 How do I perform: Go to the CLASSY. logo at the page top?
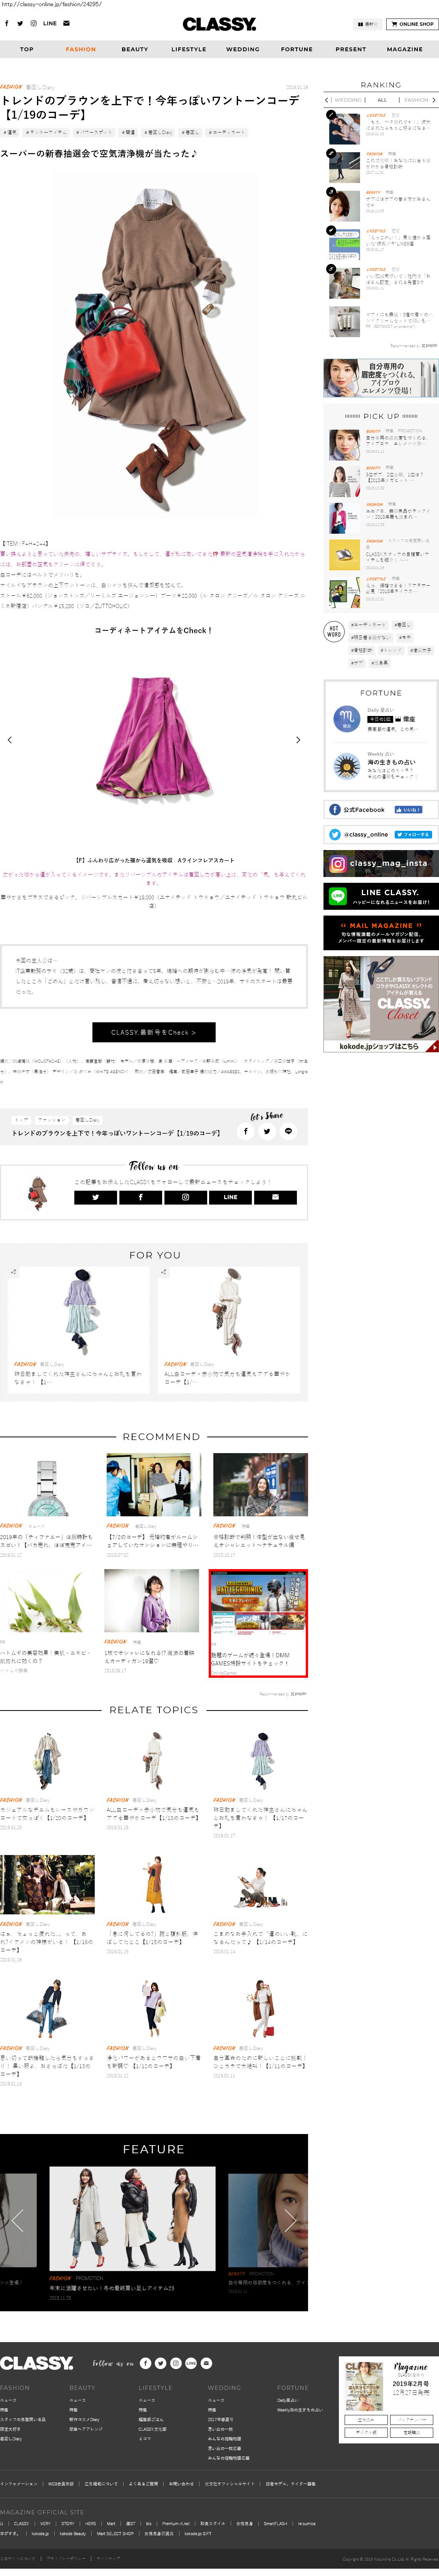(x=219, y=24)
